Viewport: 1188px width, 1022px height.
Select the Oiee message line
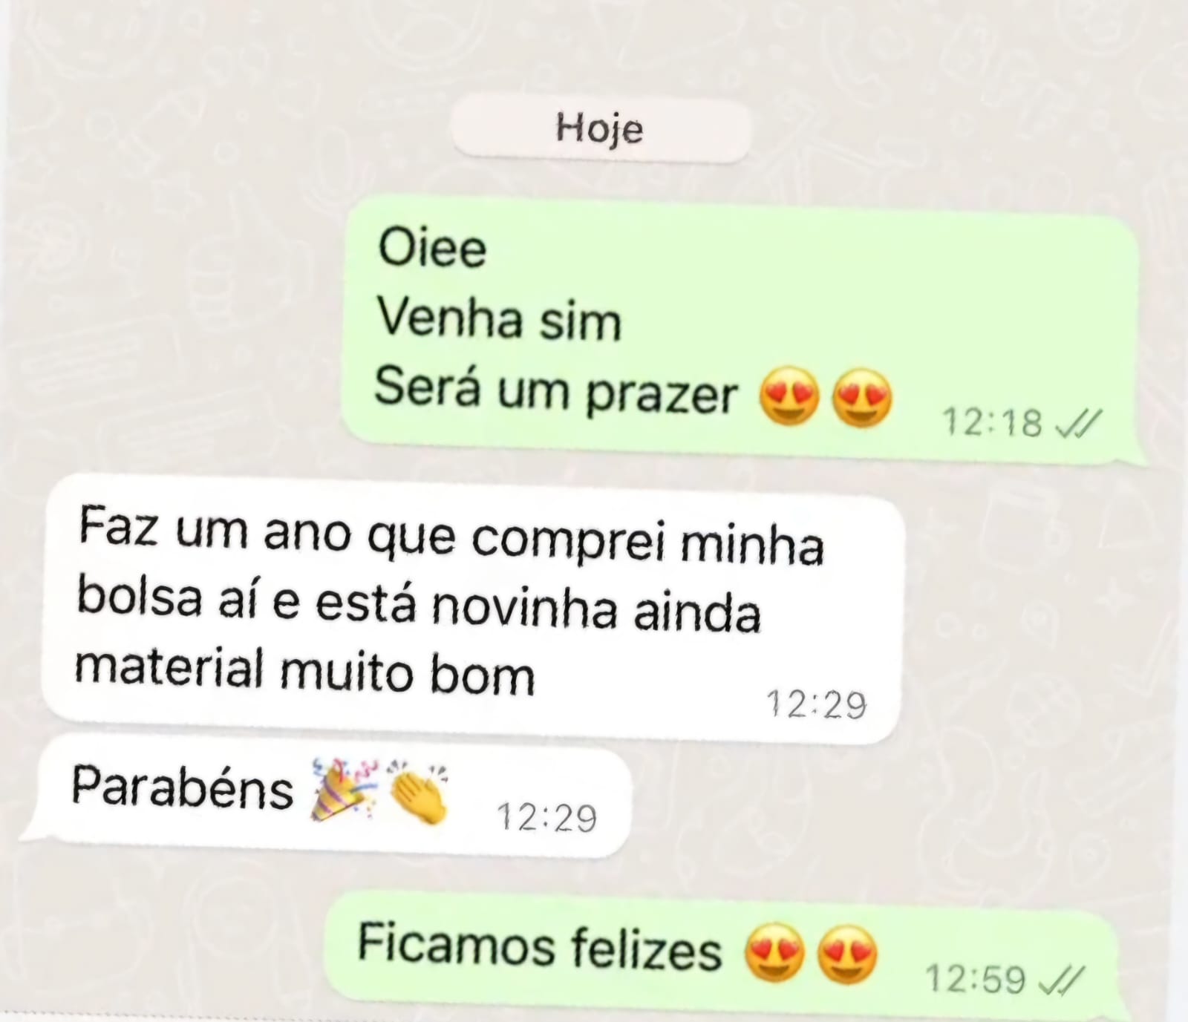[432, 247]
